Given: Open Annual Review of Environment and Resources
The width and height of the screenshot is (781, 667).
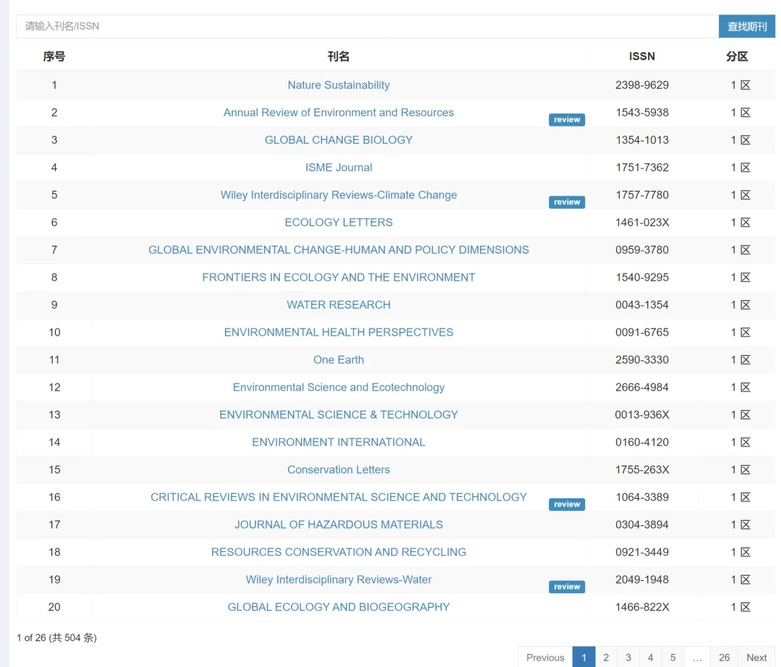Looking at the screenshot, I should [x=338, y=113].
